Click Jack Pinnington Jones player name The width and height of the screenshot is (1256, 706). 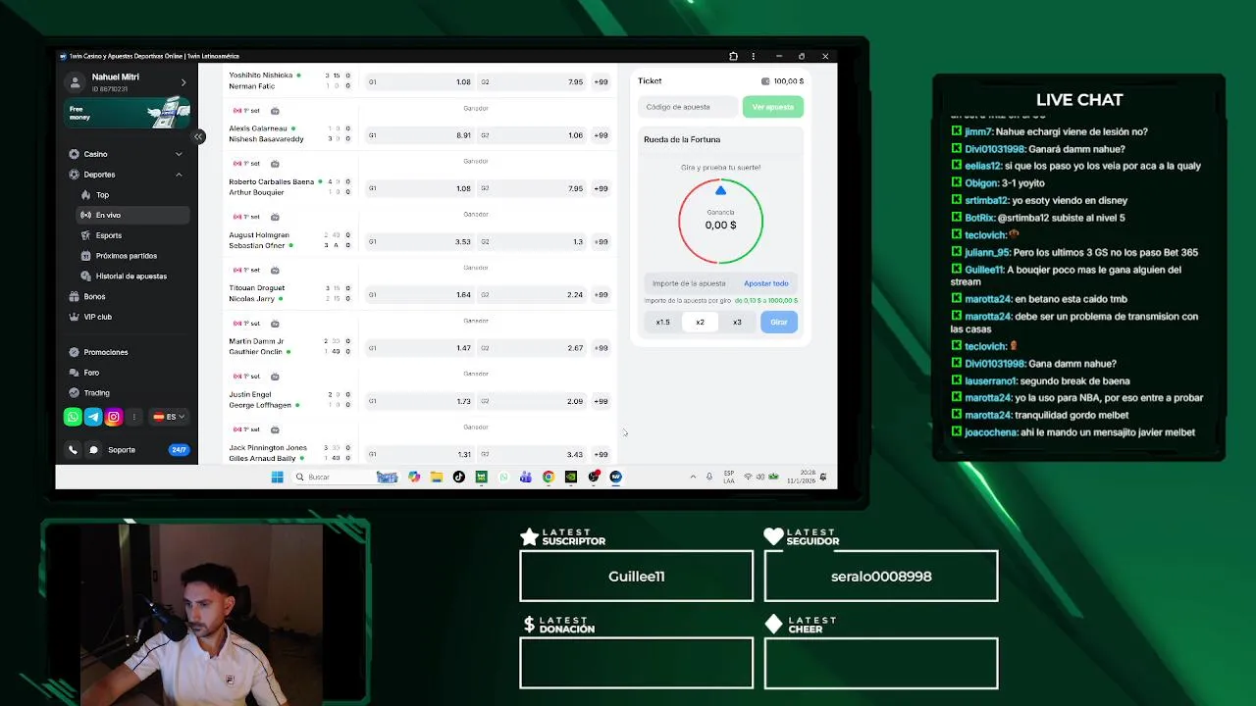click(x=268, y=448)
